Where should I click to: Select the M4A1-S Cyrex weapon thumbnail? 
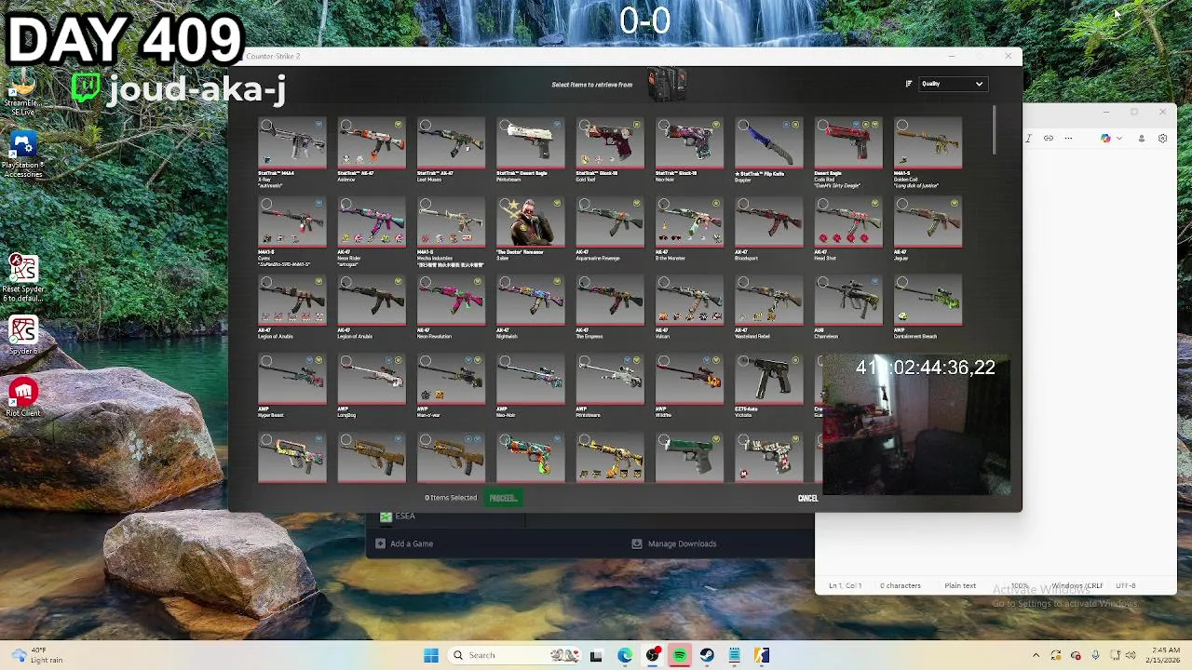point(292,222)
